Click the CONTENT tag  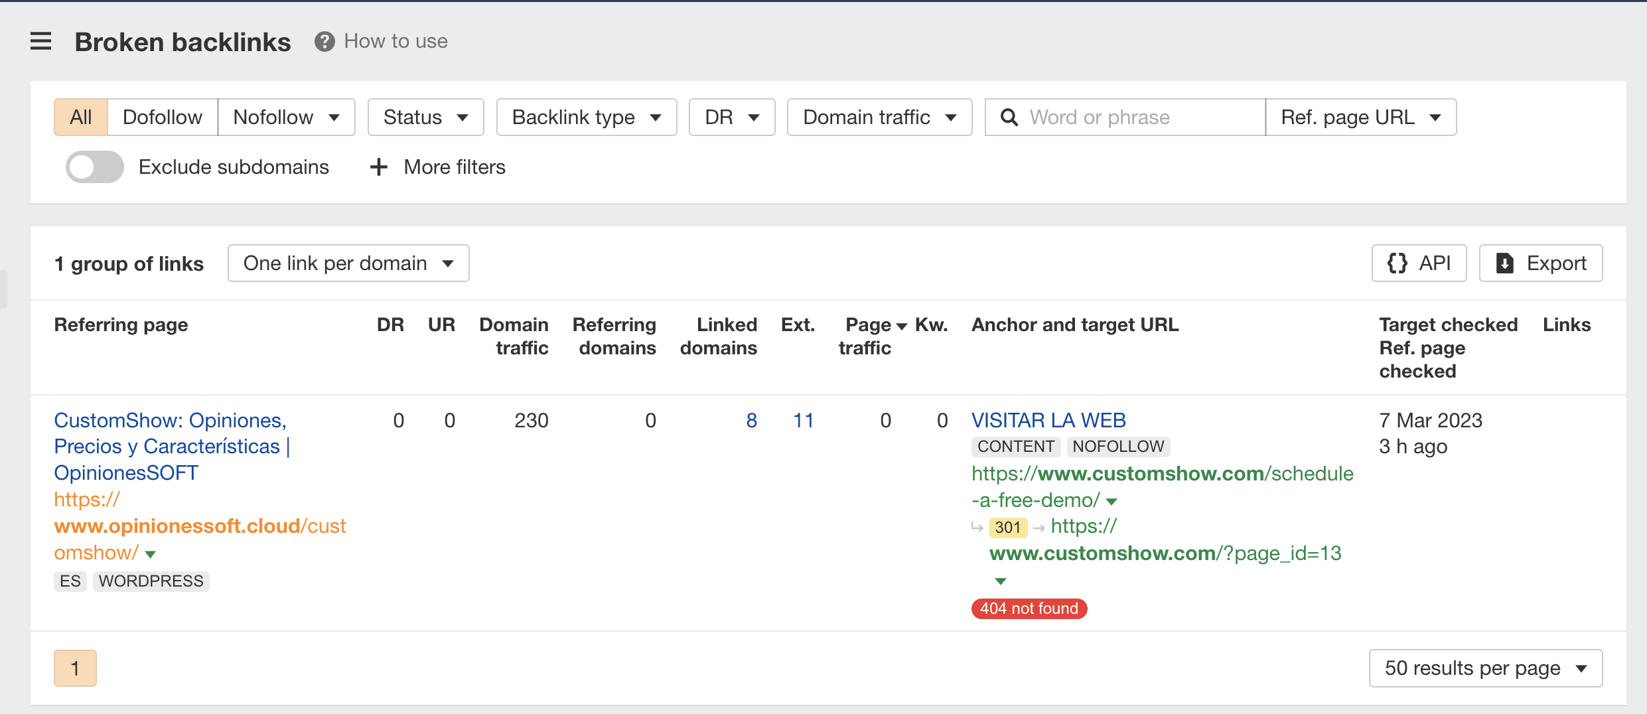(1016, 447)
